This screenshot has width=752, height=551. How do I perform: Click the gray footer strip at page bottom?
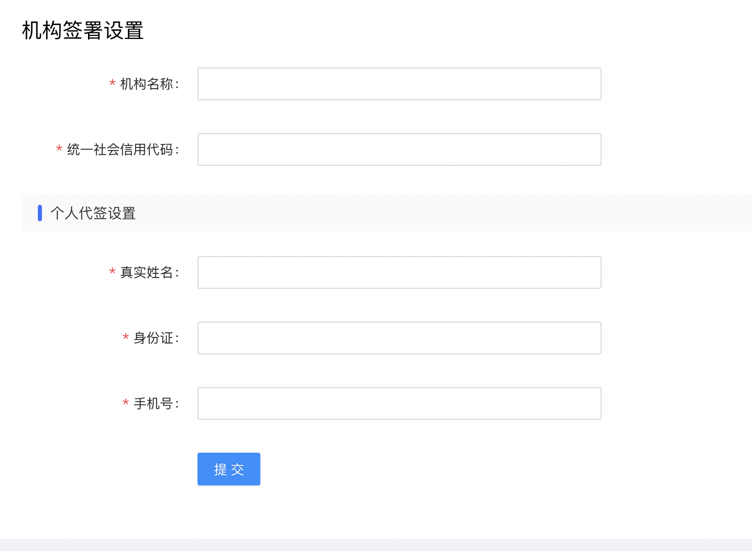(x=376, y=544)
